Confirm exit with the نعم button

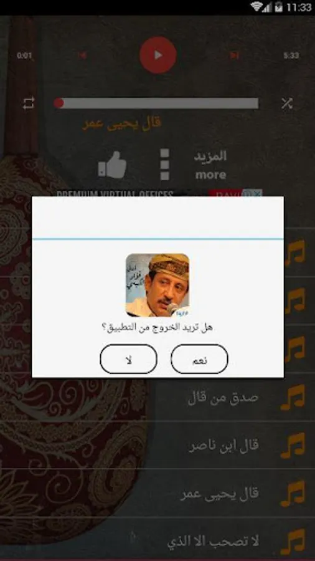(199, 359)
